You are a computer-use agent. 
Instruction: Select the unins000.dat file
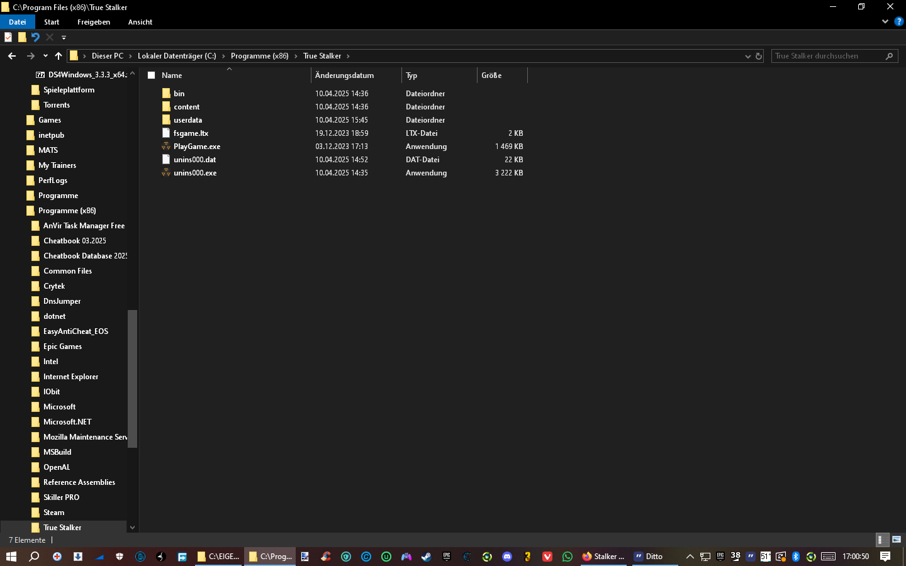pos(195,160)
